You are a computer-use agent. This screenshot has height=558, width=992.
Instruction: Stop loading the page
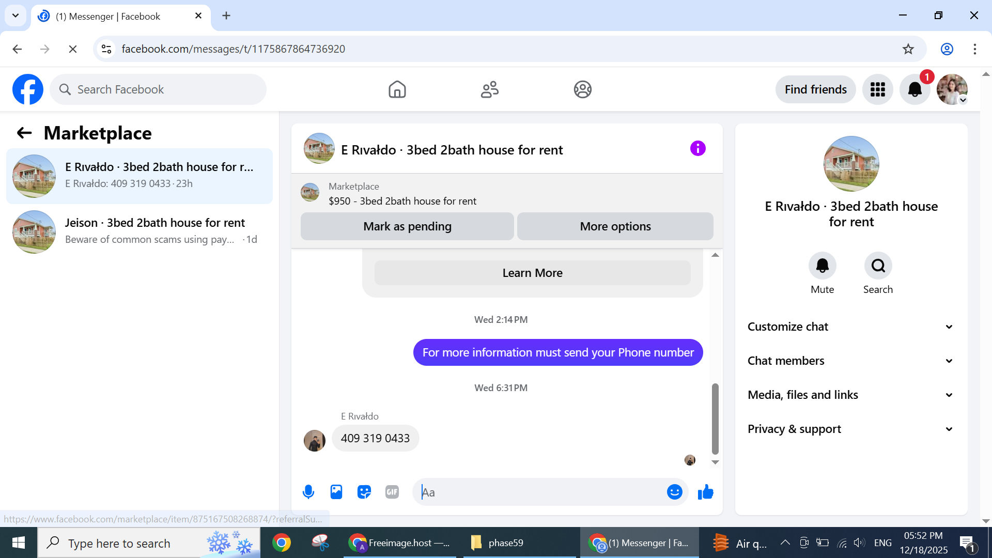73,49
